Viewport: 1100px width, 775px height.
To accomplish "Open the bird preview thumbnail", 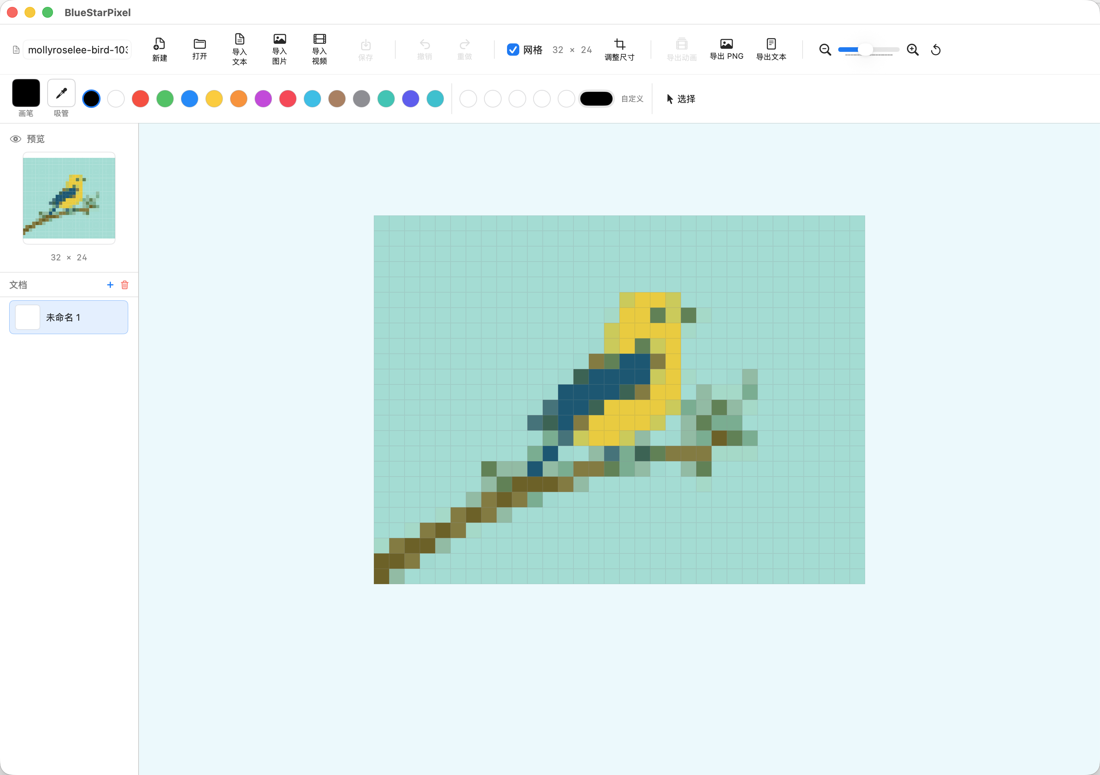I will pyautogui.click(x=69, y=198).
